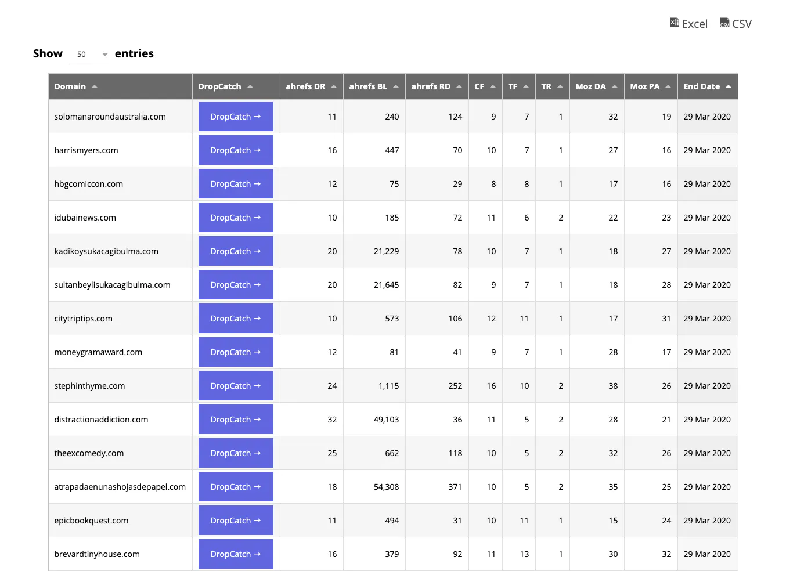Select domain stephinthyme.com
This screenshot has height=571, width=786.
89,386
